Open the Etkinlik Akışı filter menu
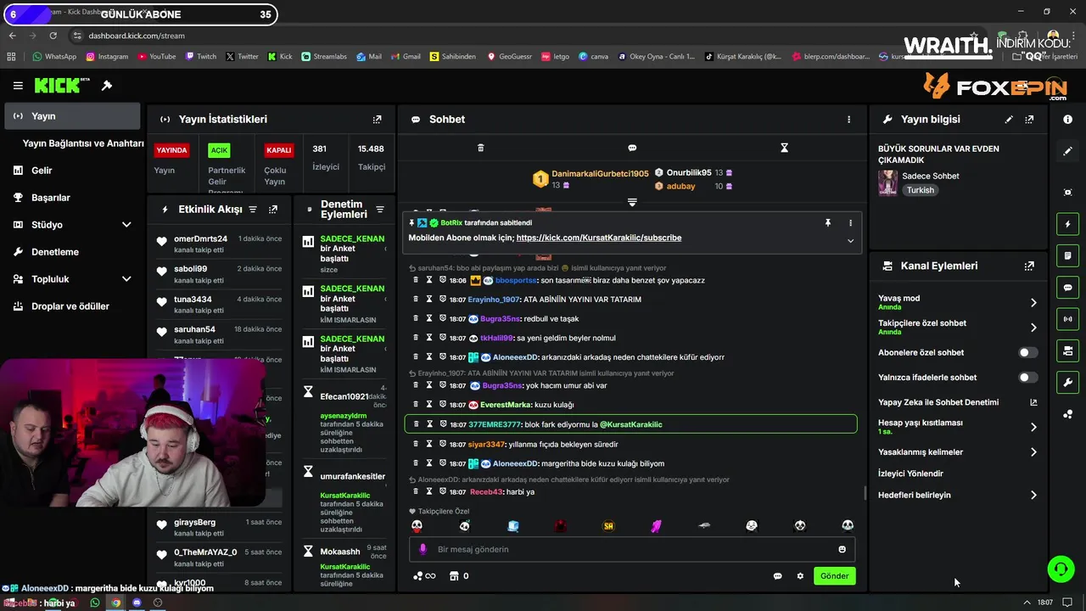 [x=252, y=210]
